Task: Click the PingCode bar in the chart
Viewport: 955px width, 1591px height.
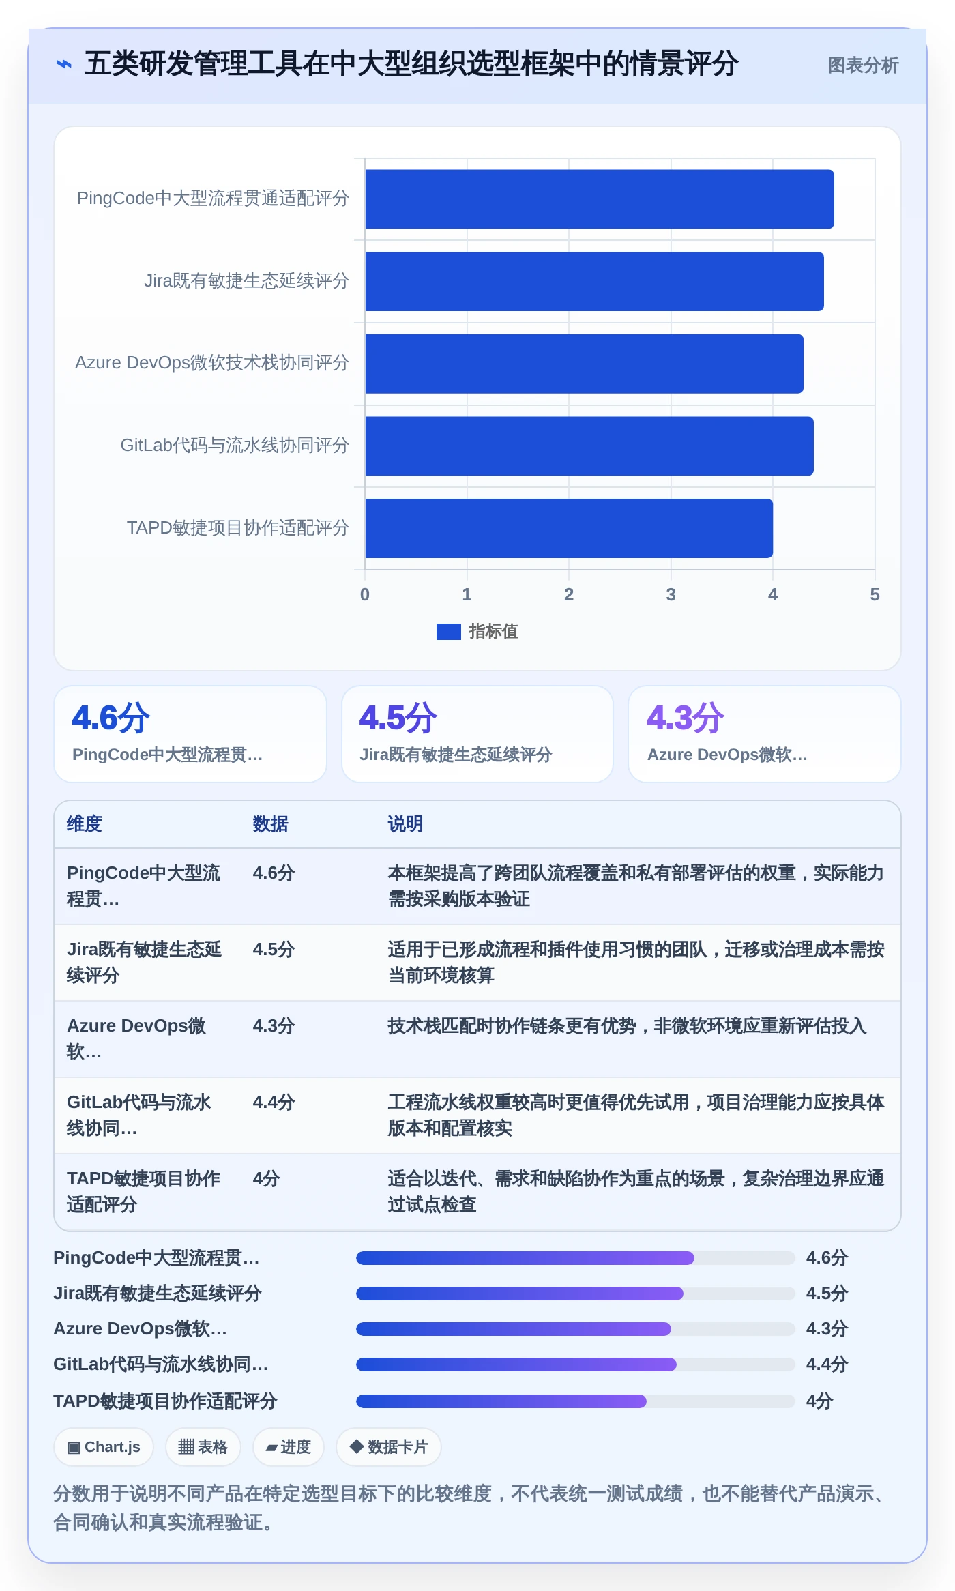Action: click(x=600, y=199)
